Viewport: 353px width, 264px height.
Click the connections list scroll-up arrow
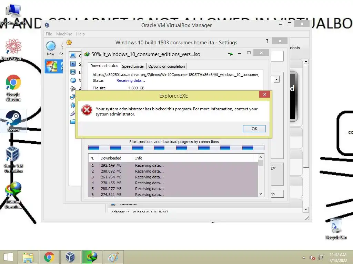[x=261, y=157]
